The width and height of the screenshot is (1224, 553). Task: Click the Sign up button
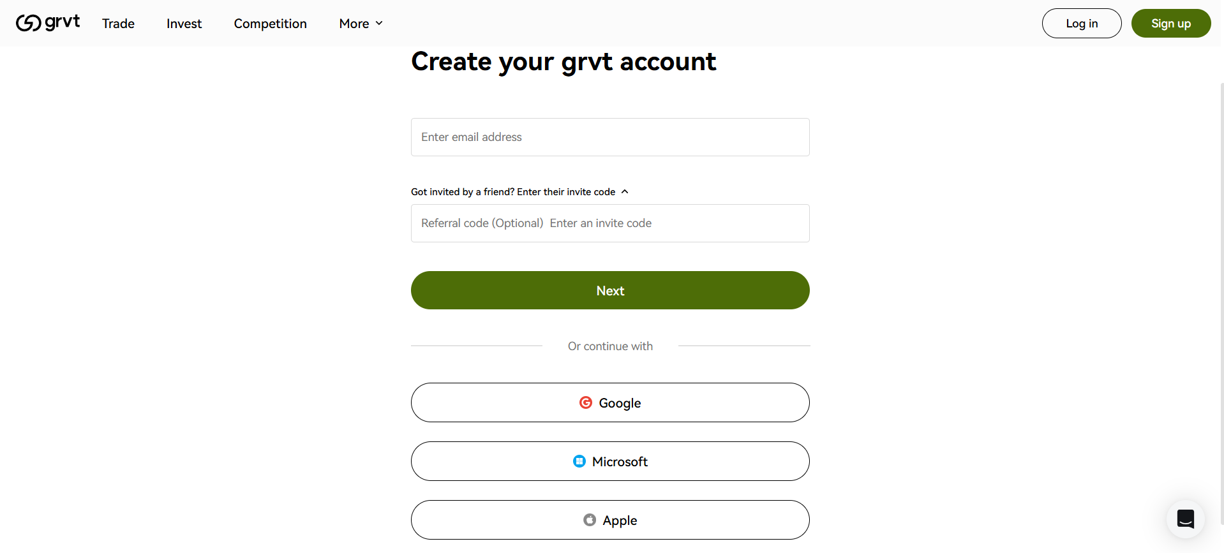[x=1170, y=23]
